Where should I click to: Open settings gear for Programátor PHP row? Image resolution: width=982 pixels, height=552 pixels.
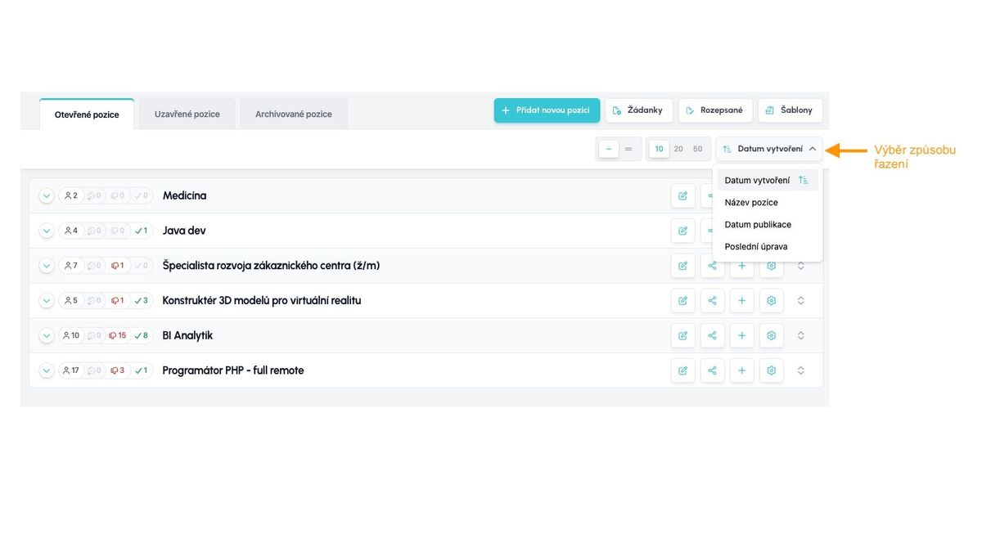pos(771,371)
